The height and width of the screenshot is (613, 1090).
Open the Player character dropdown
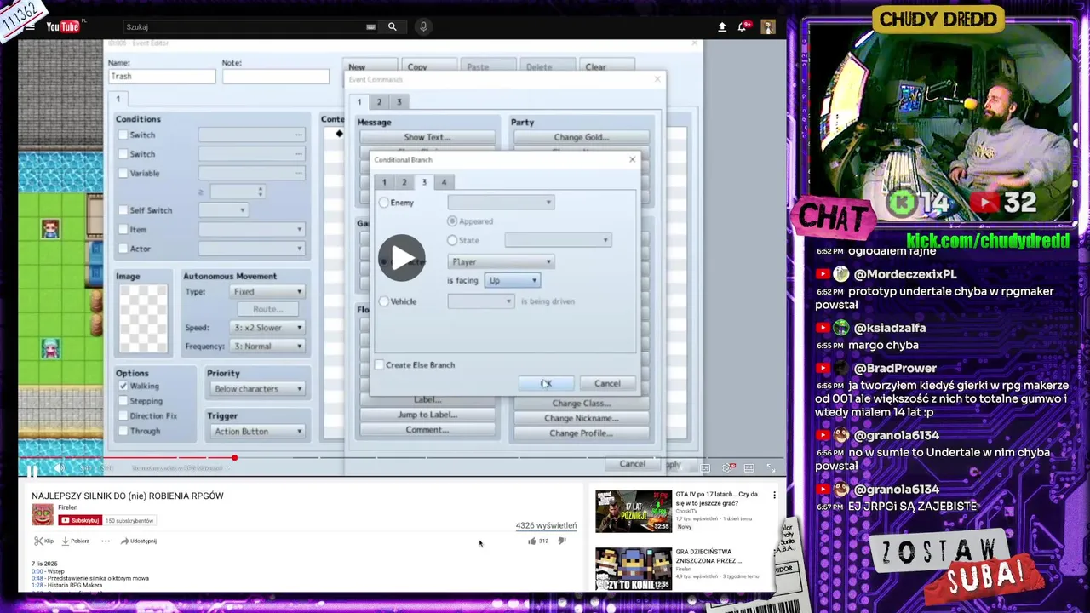coord(501,261)
